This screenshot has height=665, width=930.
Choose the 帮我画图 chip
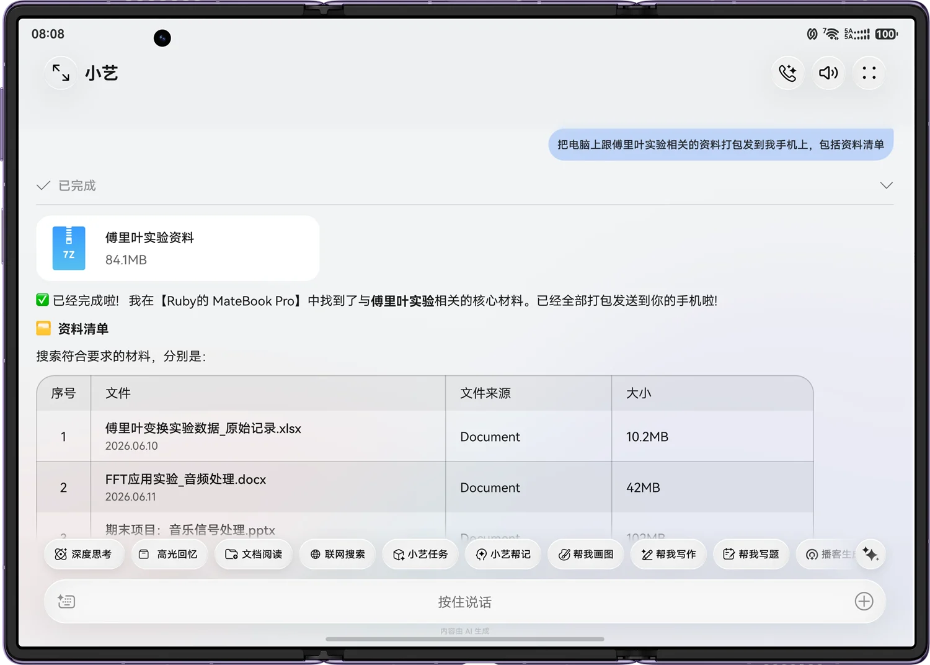pos(586,554)
